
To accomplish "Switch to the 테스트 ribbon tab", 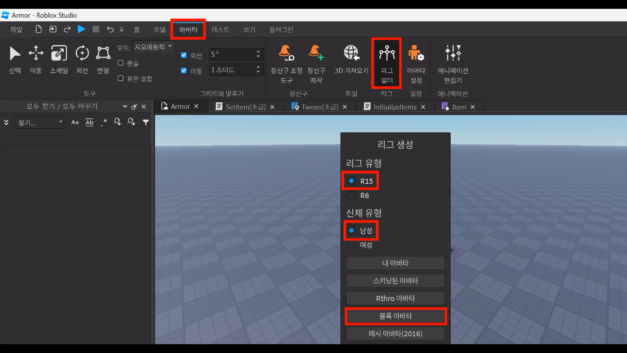I will click(220, 30).
